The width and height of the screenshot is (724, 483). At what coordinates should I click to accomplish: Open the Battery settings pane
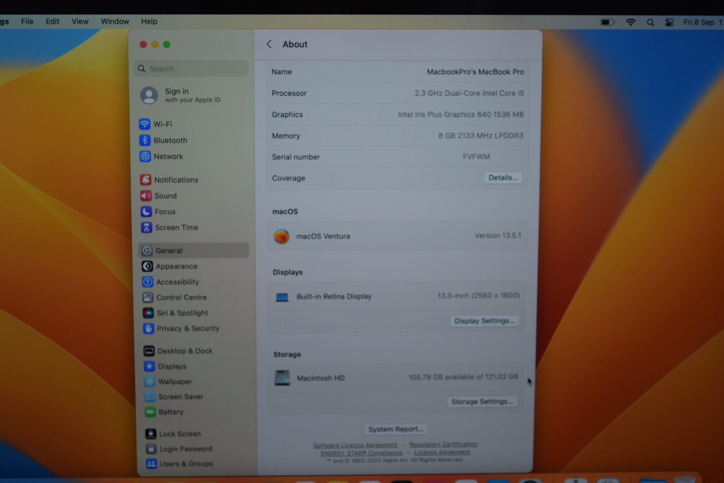coord(171,412)
